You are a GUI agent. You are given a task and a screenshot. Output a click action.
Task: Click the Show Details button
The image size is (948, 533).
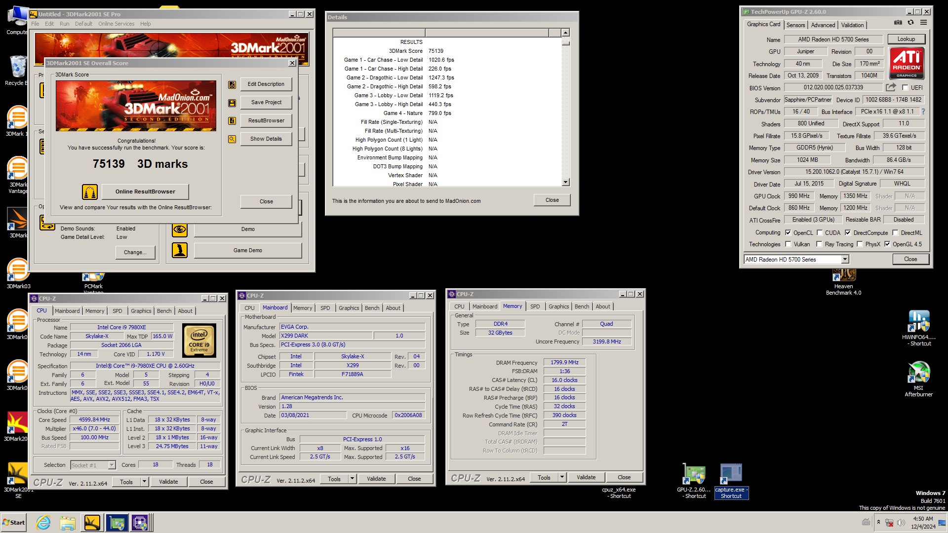[266, 139]
